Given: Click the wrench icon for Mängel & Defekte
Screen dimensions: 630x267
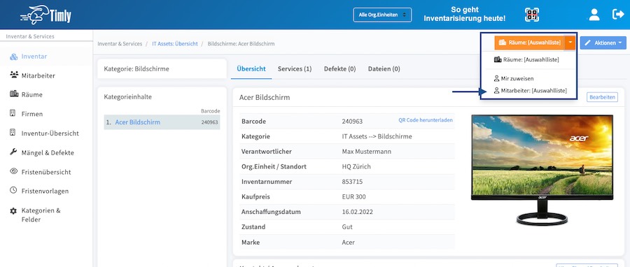Looking at the screenshot, I should 13,152.
